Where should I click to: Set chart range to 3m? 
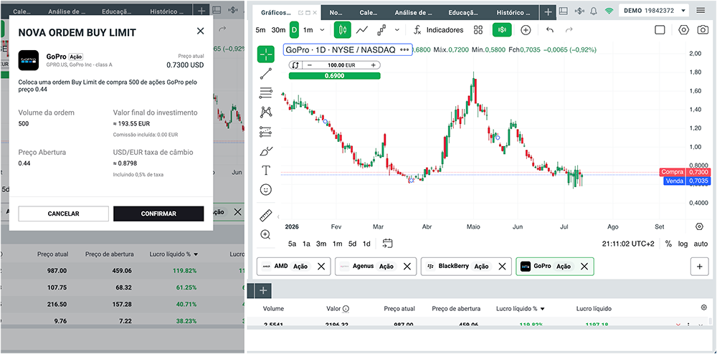(x=321, y=244)
